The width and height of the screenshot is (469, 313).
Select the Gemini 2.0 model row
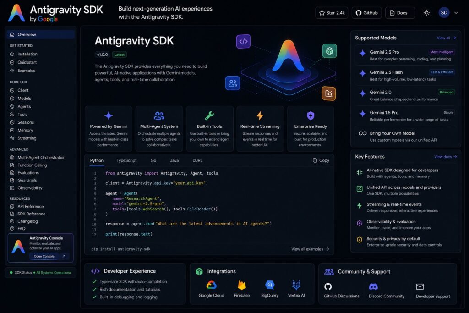406,95
